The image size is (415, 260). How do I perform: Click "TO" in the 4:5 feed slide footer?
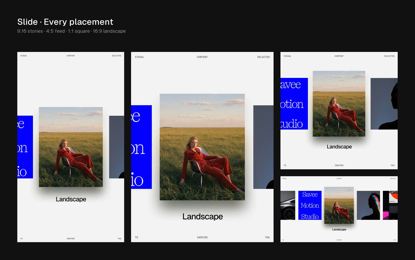[x=137, y=237]
